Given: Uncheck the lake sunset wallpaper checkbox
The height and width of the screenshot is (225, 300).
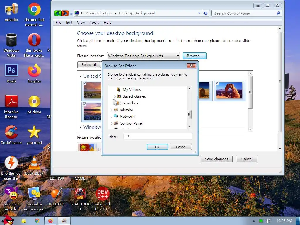Looking at the screenshot, I should [x=84, y=104].
